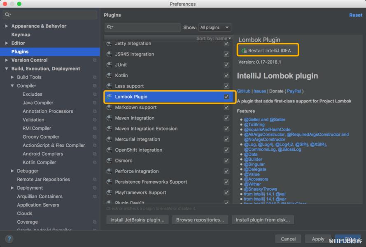Click the Less support plugin icon

pos(109,86)
